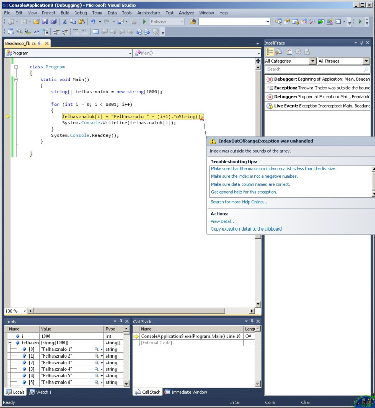375x408 pixels.
Task: Select the Locals tab
Action: tap(15, 392)
